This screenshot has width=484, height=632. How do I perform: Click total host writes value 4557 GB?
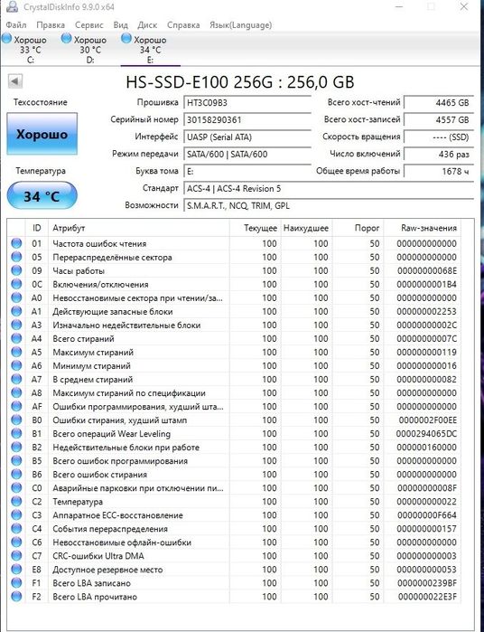439,120
